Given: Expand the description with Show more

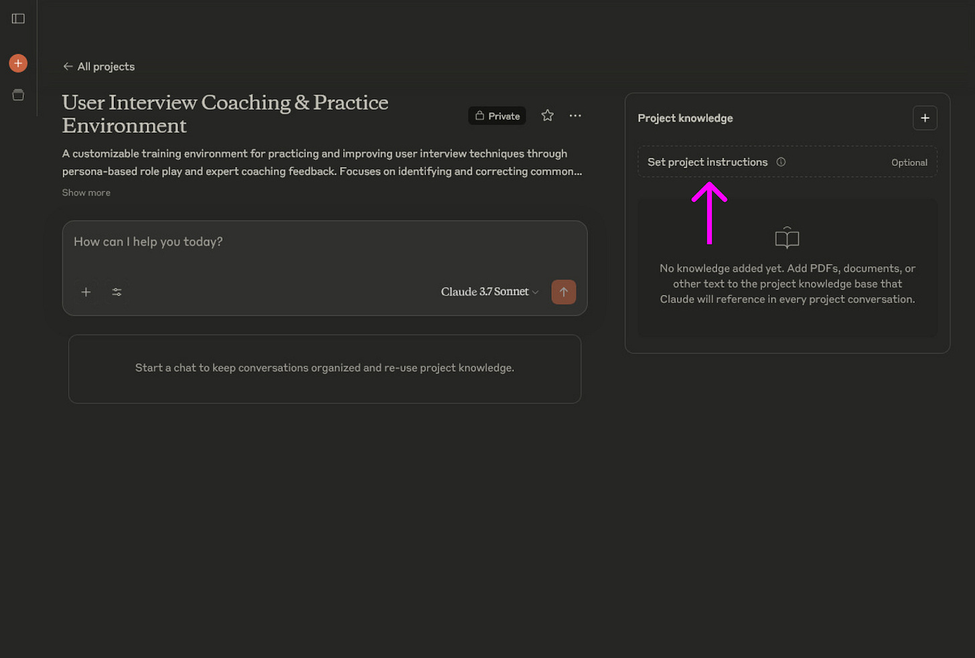Looking at the screenshot, I should pos(86,193).
